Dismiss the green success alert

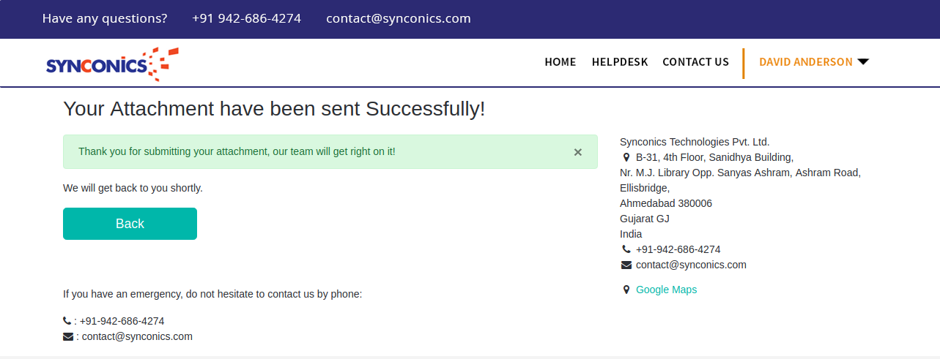(x=577, y=152)
